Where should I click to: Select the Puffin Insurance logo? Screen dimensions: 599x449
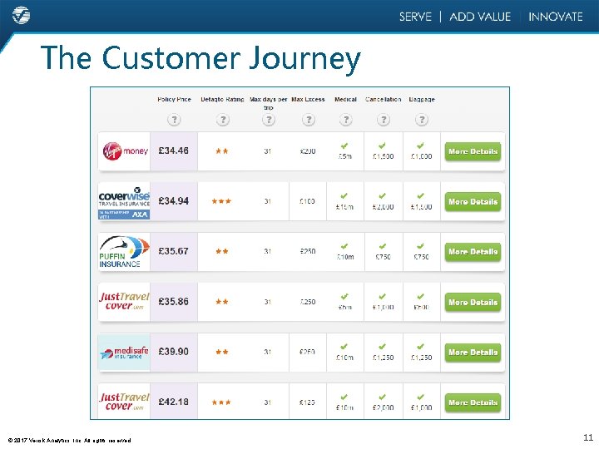pyautogui.click(x=124, y=252)
